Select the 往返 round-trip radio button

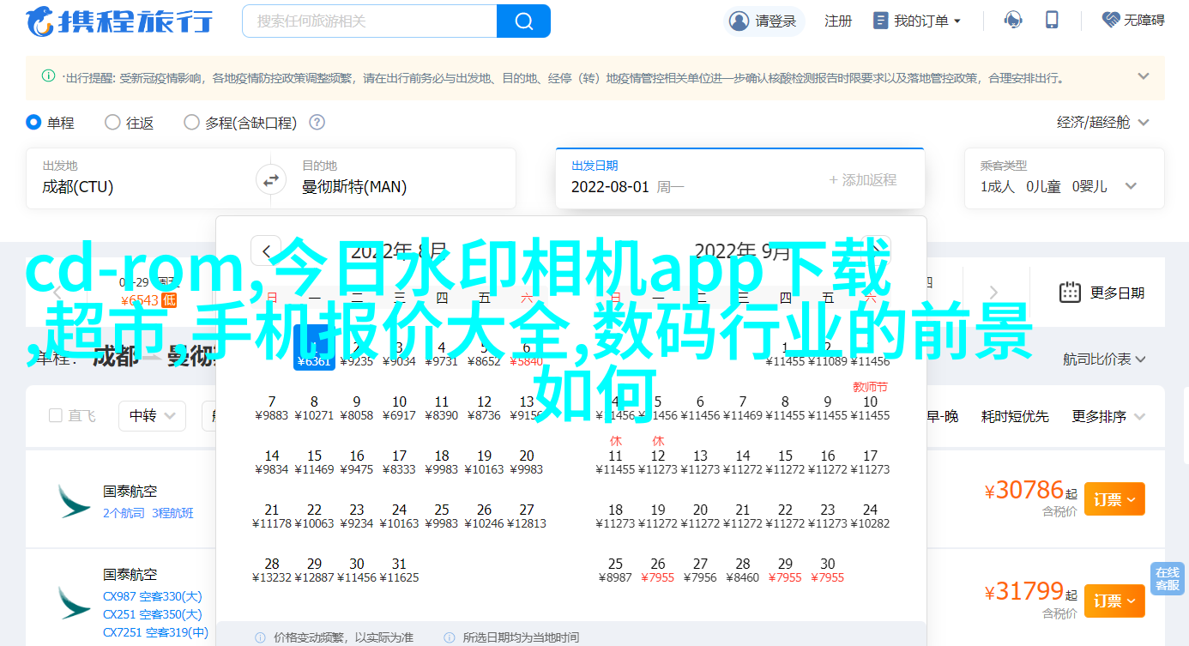(112, 123)
